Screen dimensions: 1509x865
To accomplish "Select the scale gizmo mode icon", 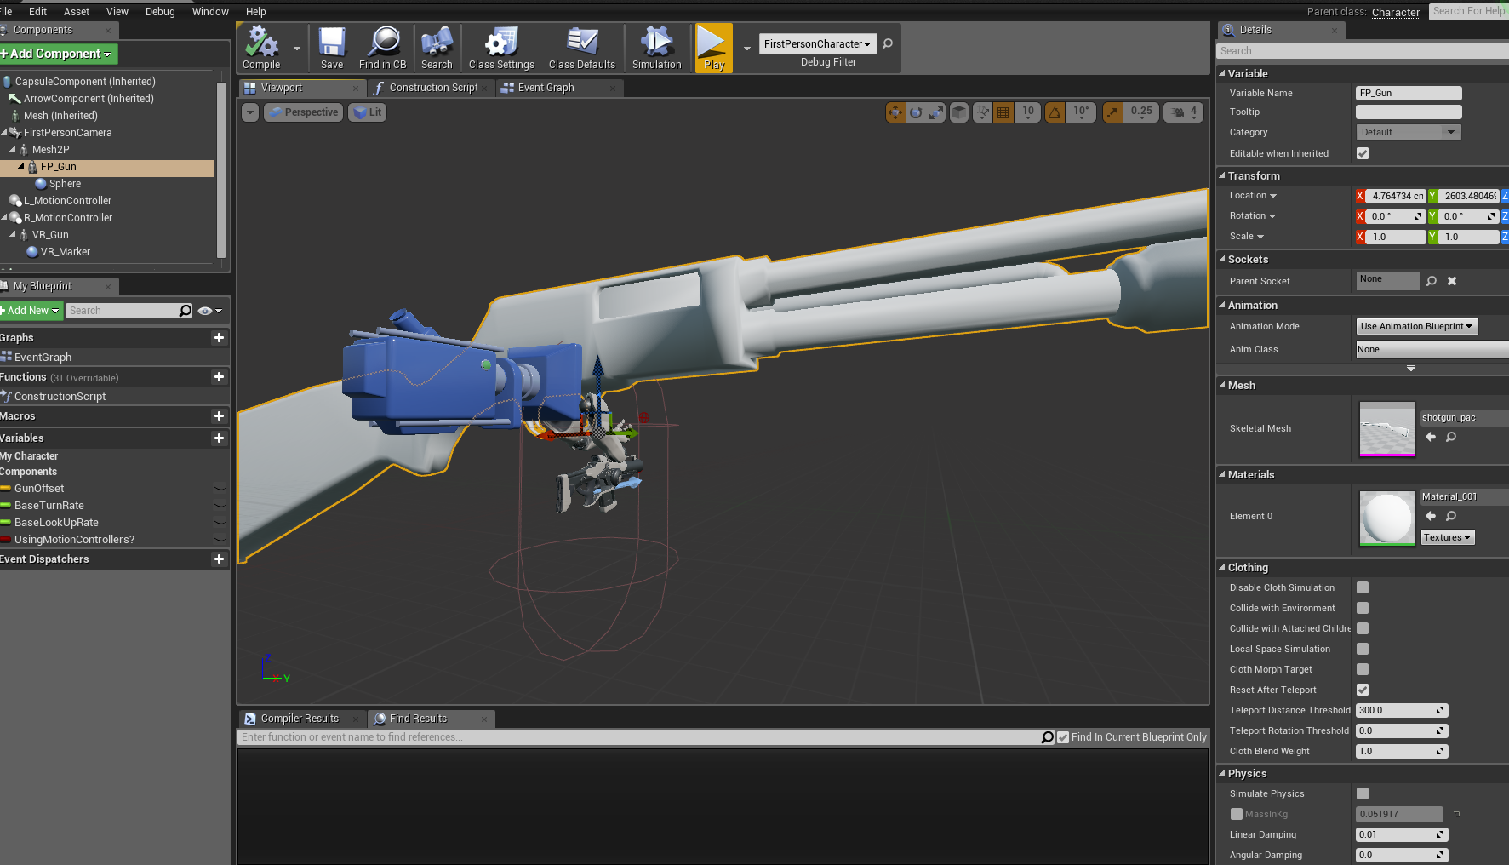I will [936, 112].
